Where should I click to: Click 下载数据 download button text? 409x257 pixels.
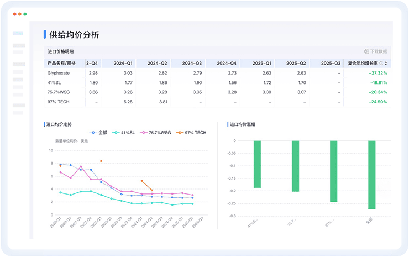(379, 51)
